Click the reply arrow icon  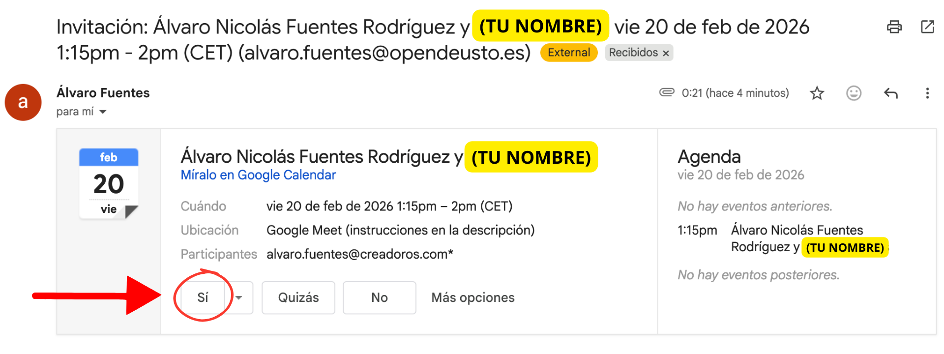[891, 93]
